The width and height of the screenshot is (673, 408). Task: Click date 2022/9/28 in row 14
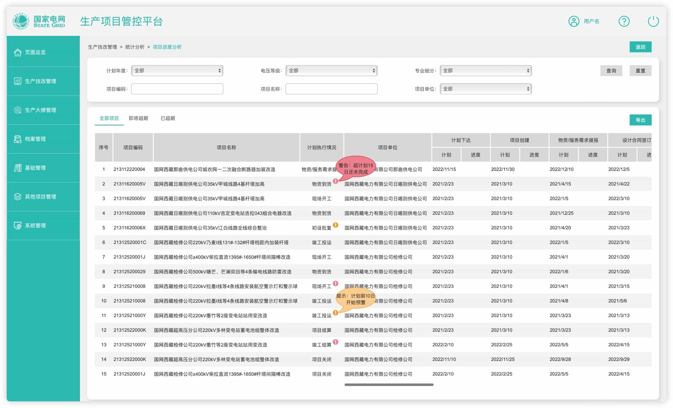pyautogui.click(x=560, y=360)
